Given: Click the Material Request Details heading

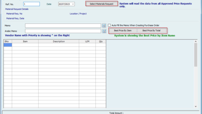Looking at the screenshot, I should (x=17, y=9).
